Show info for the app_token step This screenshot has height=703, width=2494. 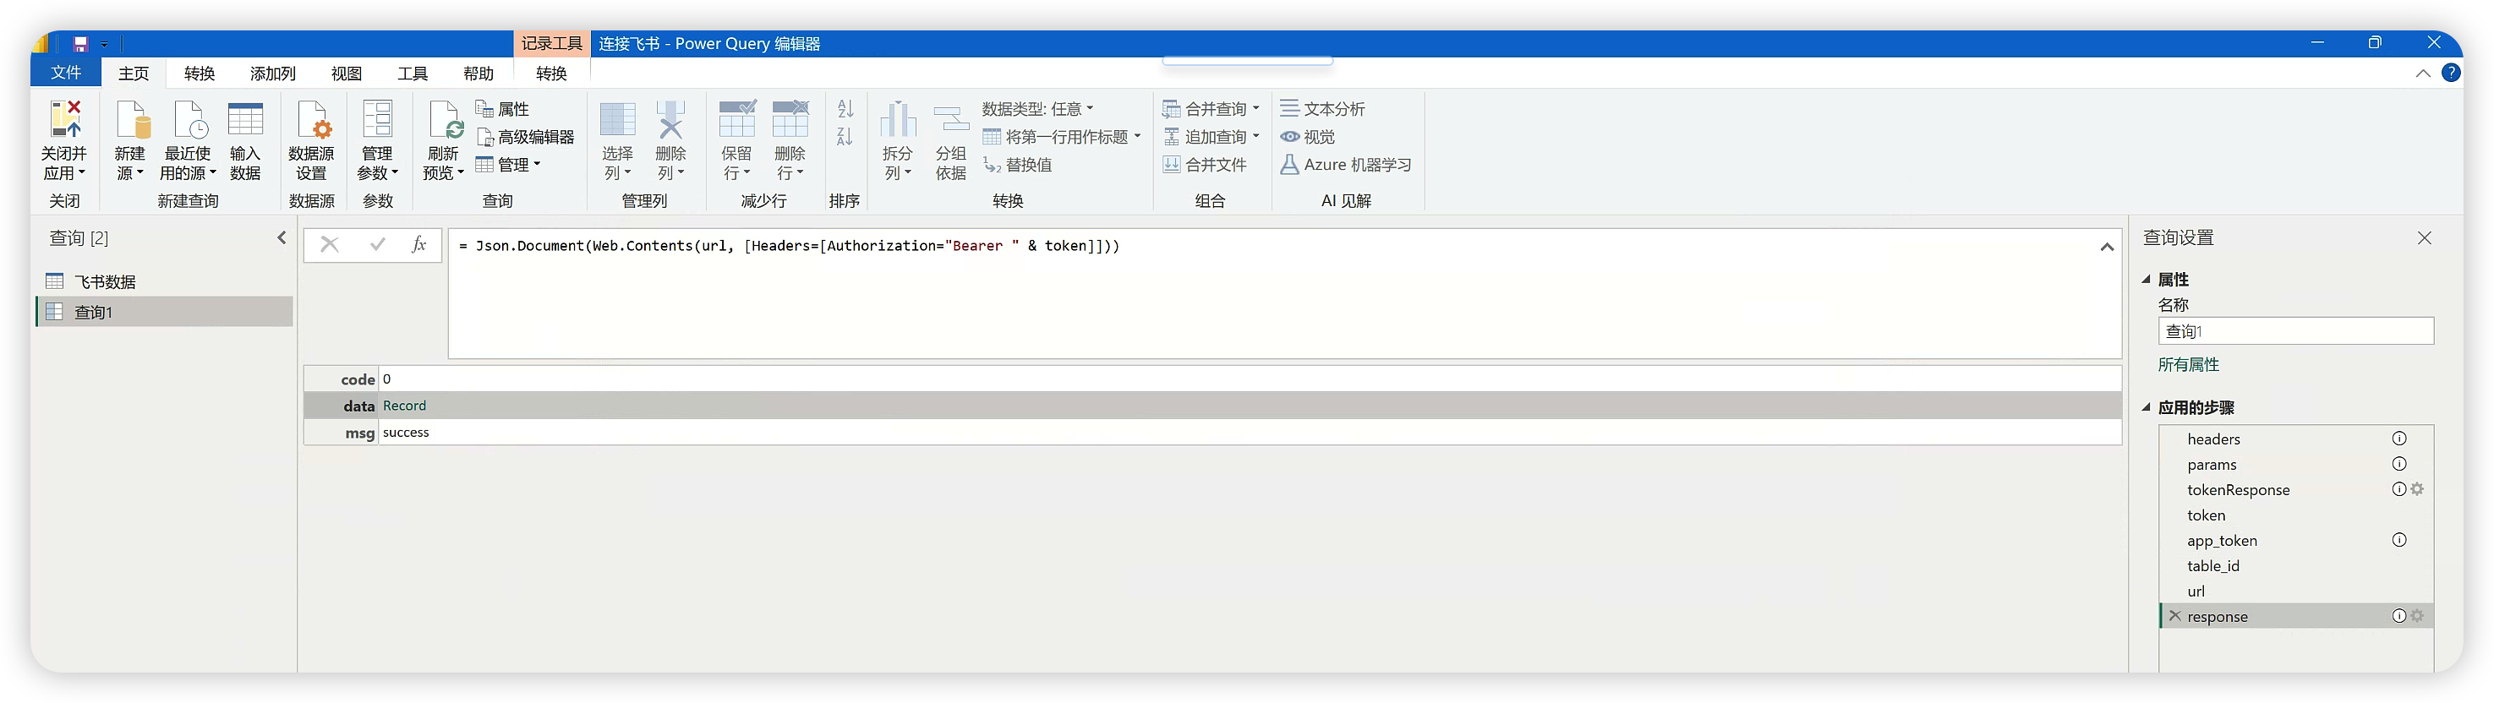pos(2399,540)
